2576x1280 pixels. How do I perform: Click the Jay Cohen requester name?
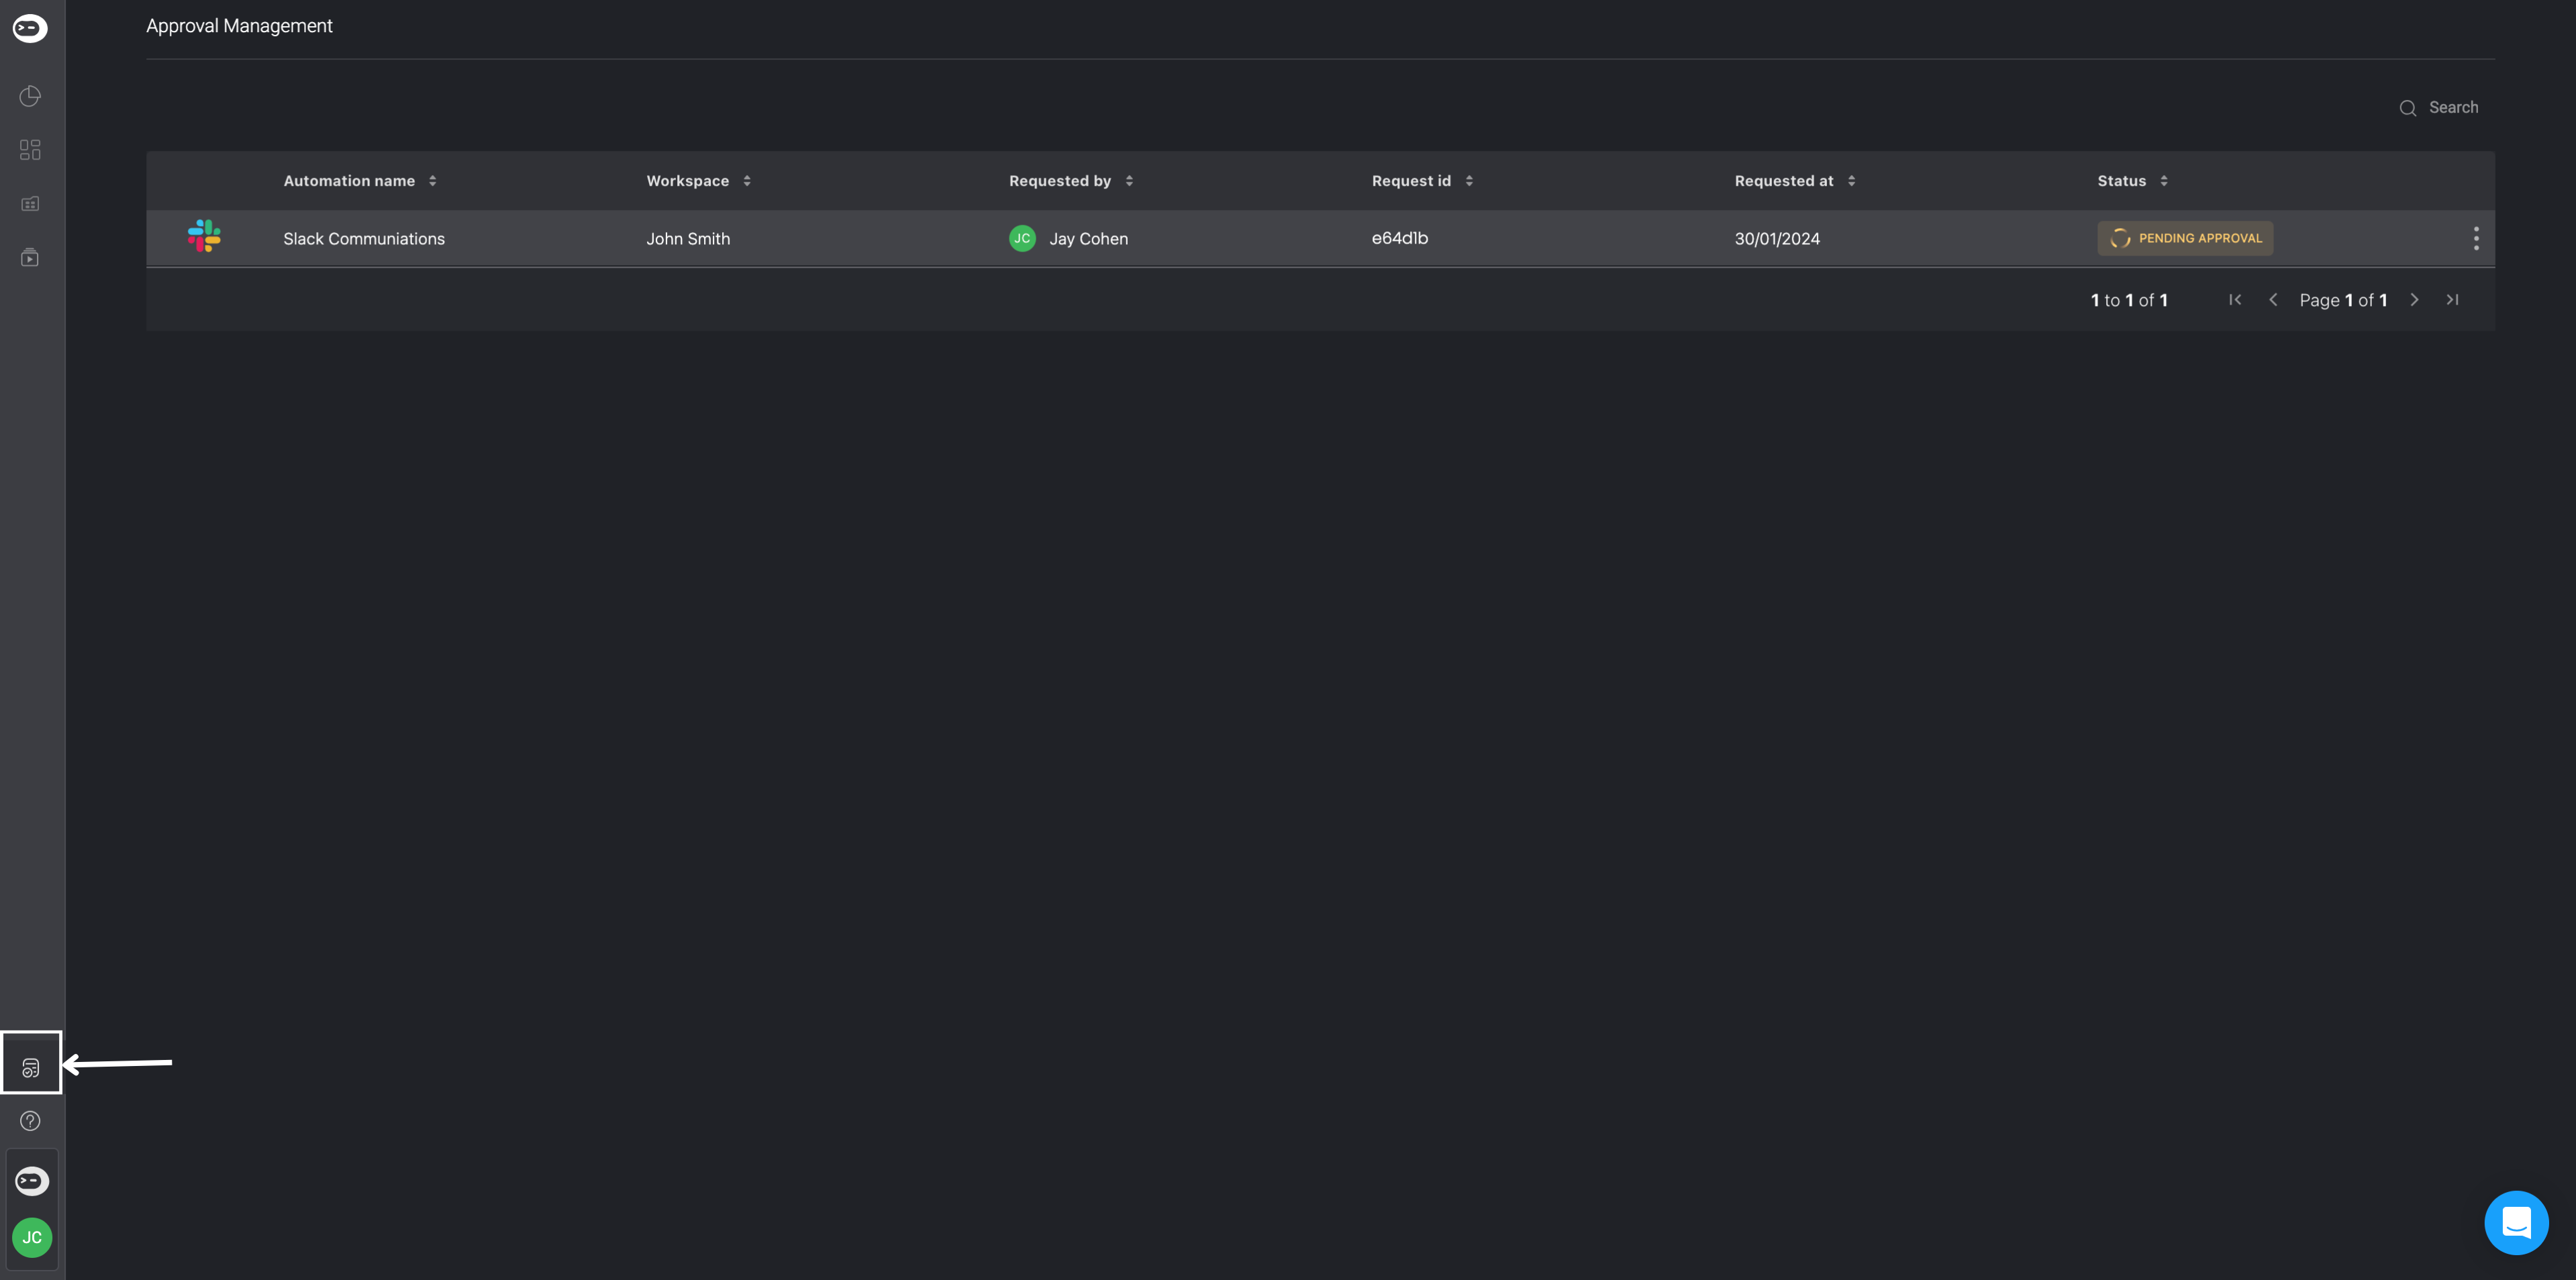[1088, 239]
